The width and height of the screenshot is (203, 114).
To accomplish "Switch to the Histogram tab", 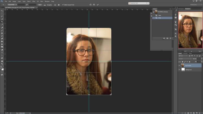I will point(181,9).
